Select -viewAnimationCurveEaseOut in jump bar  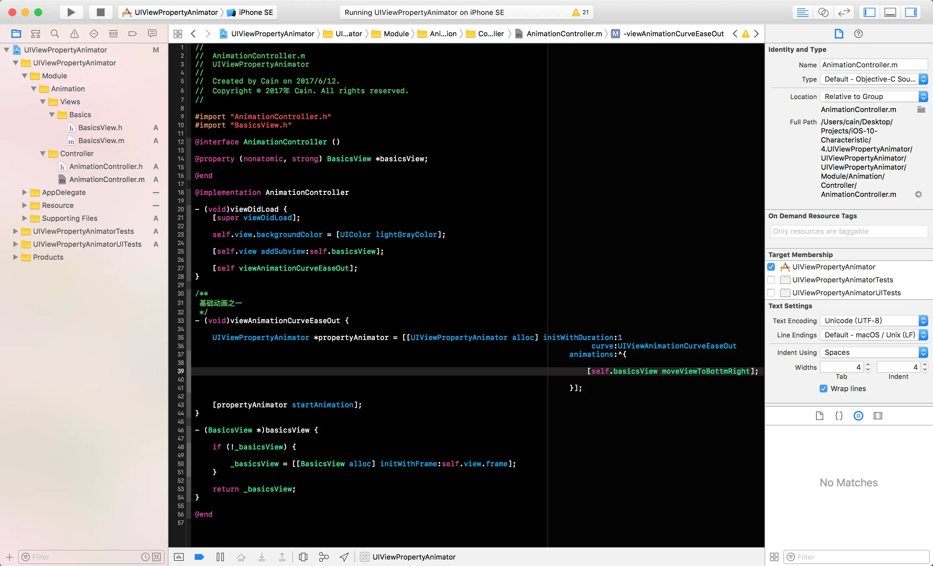(x=673, y=34)
